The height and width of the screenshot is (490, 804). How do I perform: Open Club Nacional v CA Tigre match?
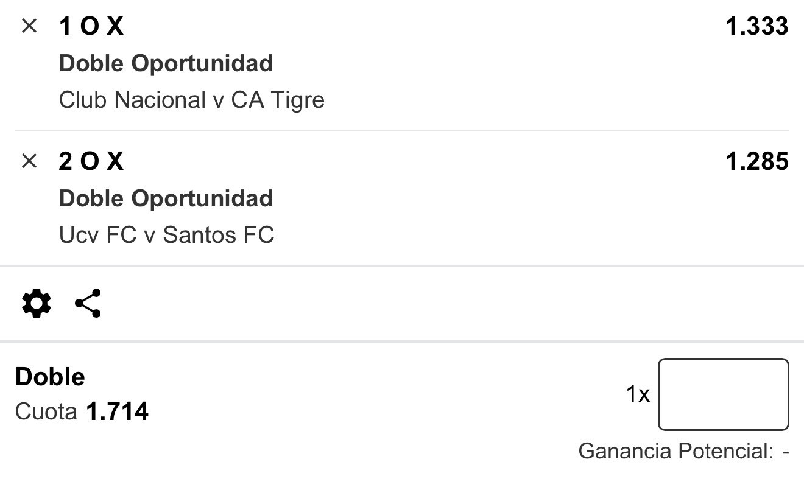[x=192, y=100]
